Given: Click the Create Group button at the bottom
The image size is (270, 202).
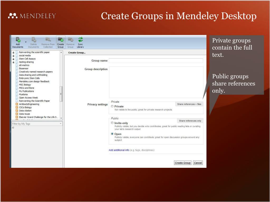Looking at the screenshot, I should [183, 163].
